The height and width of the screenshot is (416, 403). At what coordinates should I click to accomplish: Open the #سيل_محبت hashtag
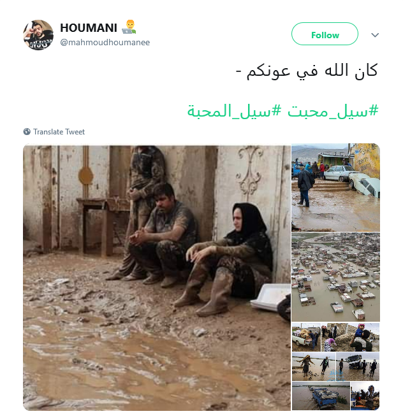(333, 111)
